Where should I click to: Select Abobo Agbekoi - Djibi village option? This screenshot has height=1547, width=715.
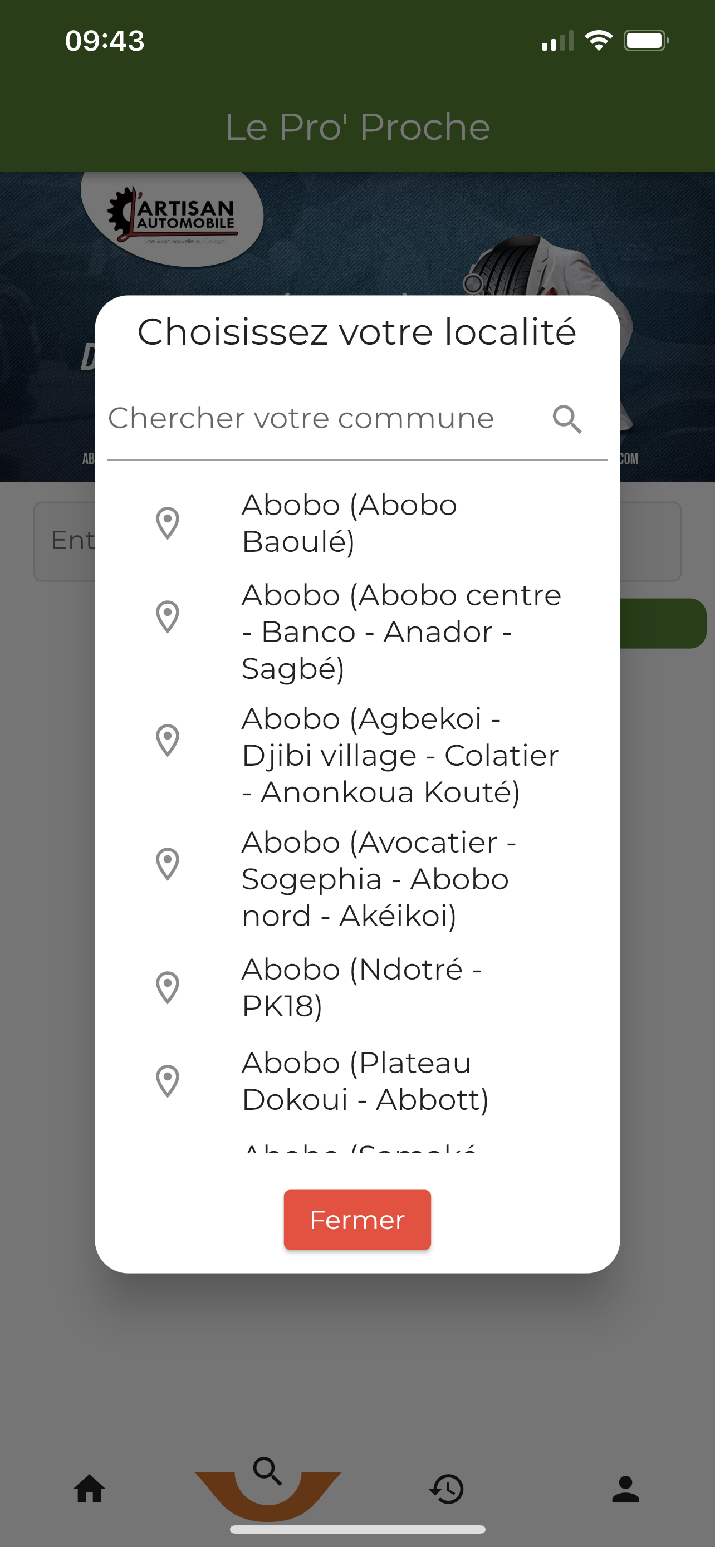click(x=400, y=755)
